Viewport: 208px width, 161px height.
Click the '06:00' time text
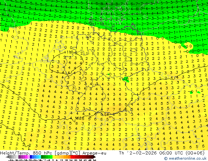pyautogui.click(x=166, y=153)
